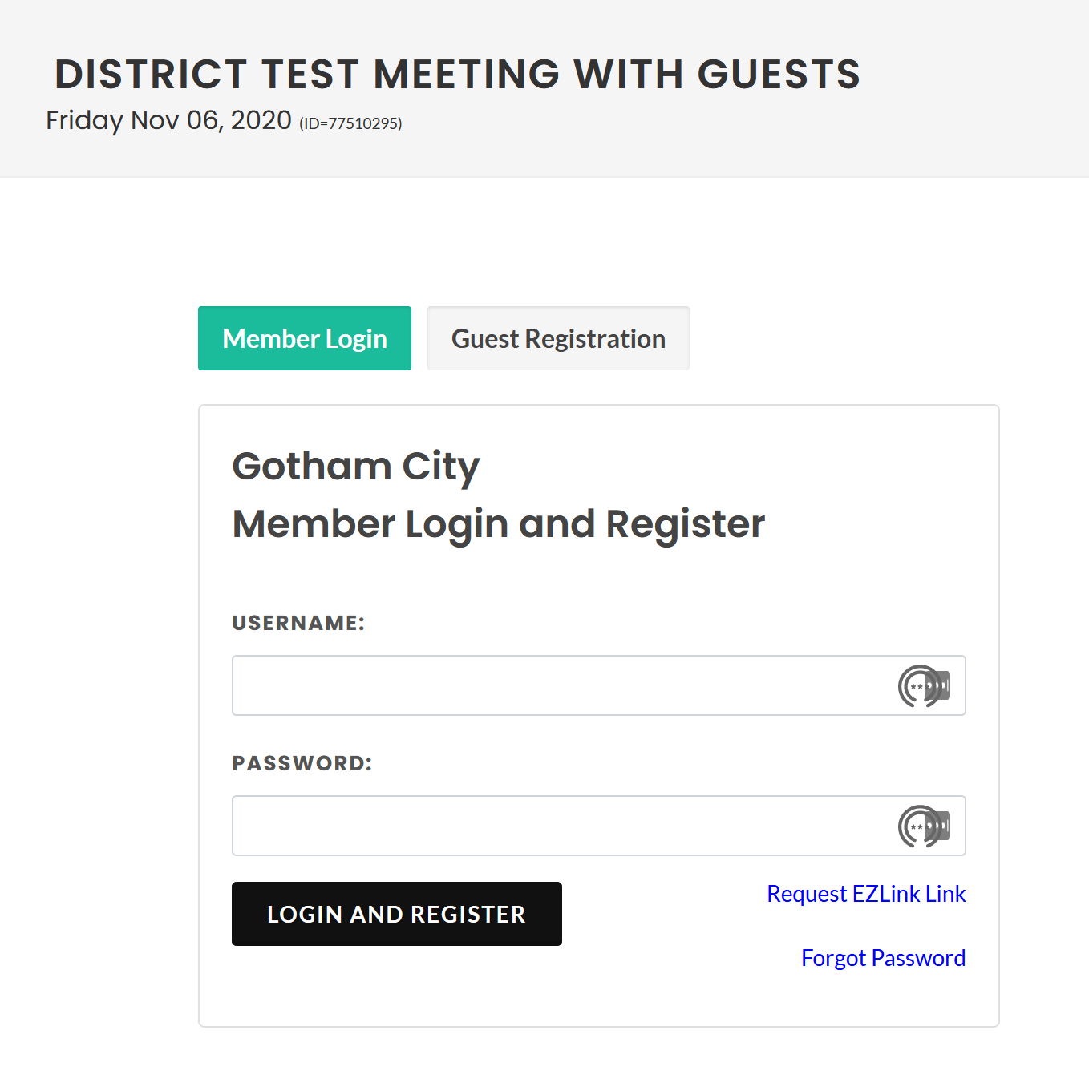Click the PASSWORD field label

[302, 763]
